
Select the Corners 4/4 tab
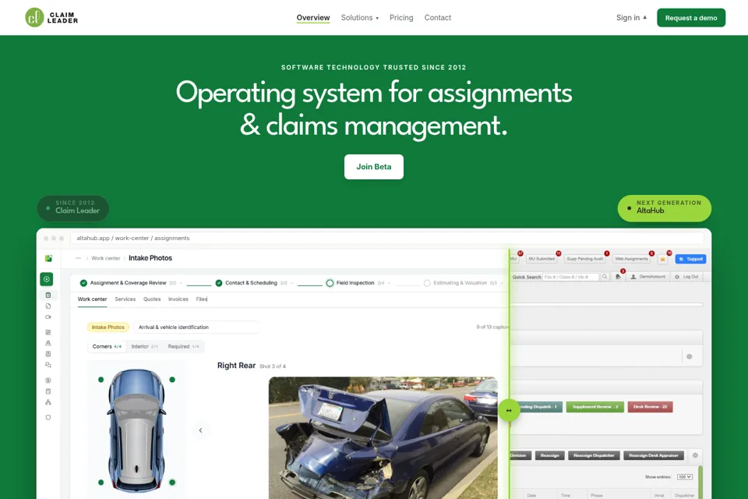(x=107, y=347)
